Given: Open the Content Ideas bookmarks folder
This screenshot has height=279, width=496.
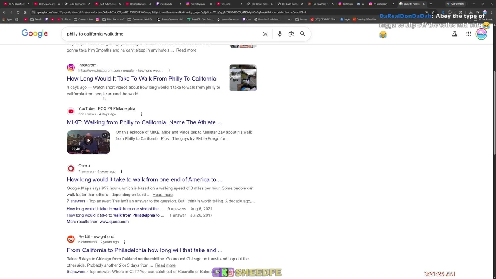Looking at the screenshot, I should coord(83,19).
